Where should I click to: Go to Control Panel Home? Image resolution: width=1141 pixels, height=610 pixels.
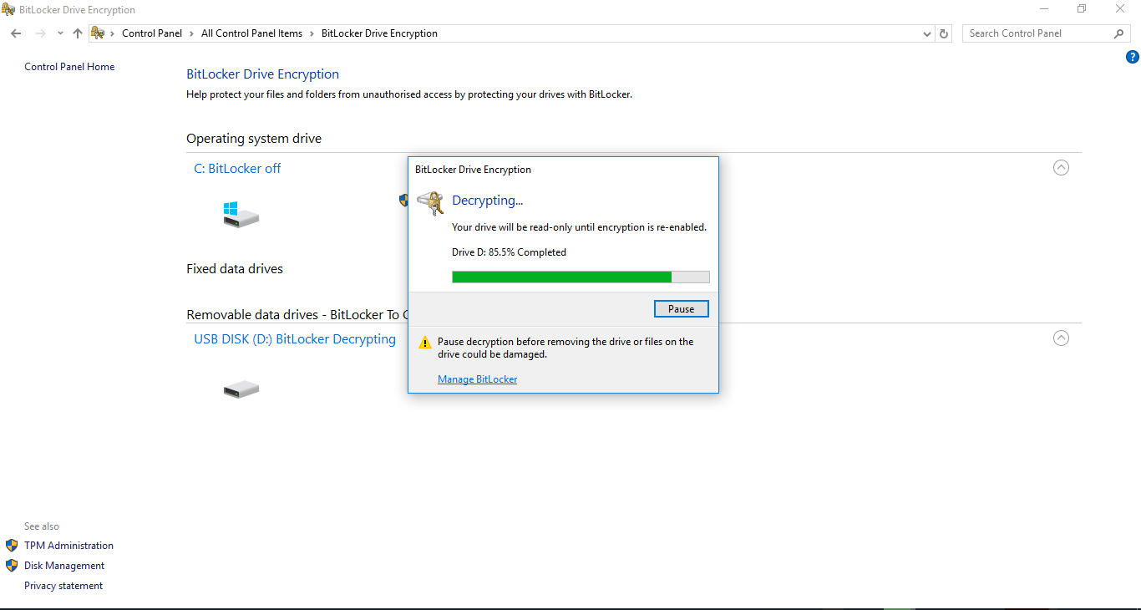pyautogui.click(x=69, y=67)
